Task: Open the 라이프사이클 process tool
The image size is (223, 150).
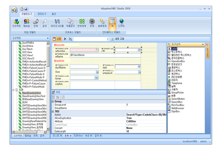Action: coord(57,23)
